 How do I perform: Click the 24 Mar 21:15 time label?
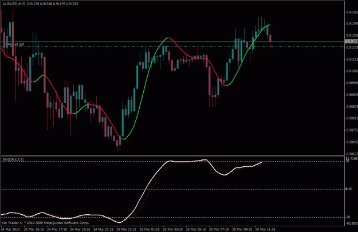pos(103,229)
